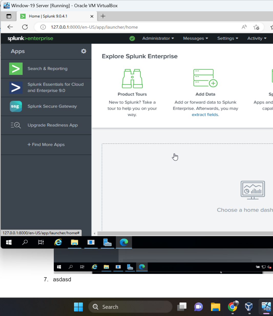Expand the Administrator dropdown

158,39
